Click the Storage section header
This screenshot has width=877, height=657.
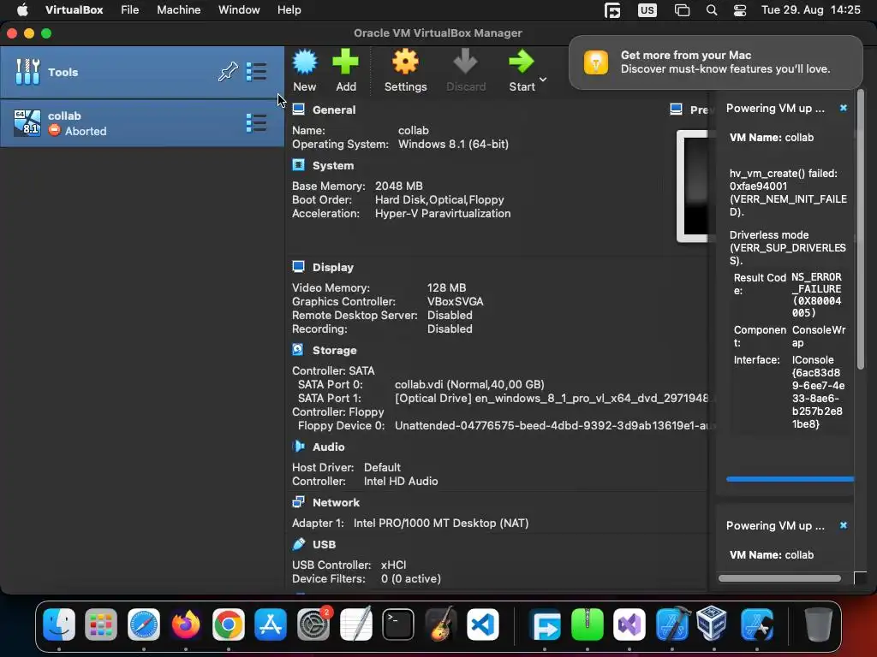pos(335,350)
